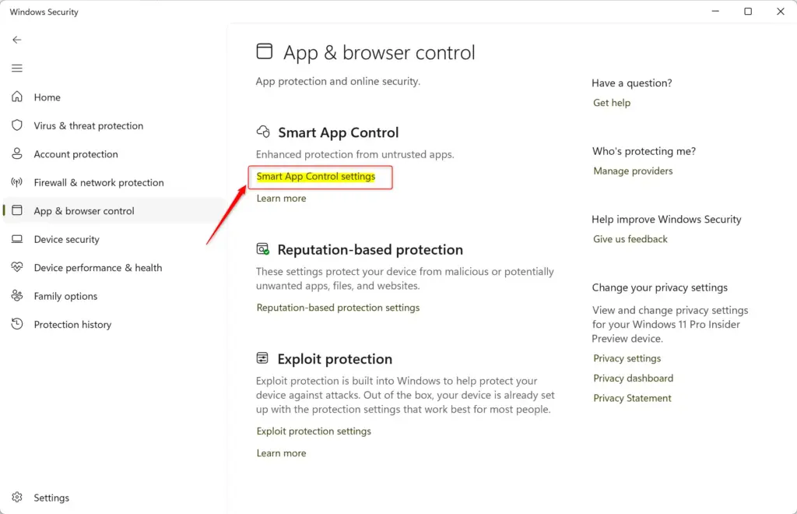797x514 pixels.
Task: Click Give us feedback link
Action: (x=630, y=239)
